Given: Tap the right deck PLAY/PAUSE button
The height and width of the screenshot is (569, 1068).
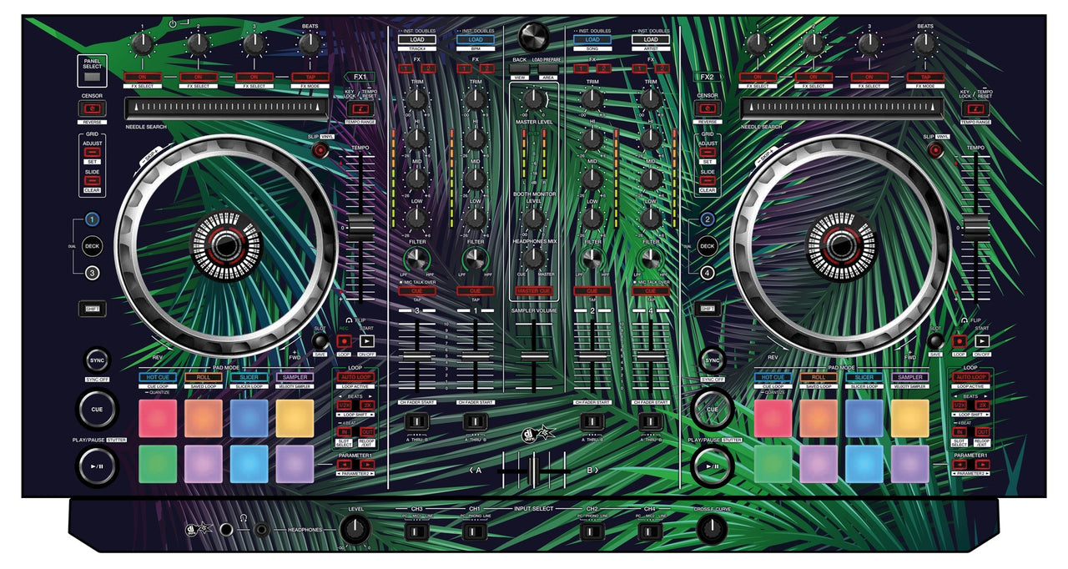Looking at the screenshot, I should pos(712,466).
